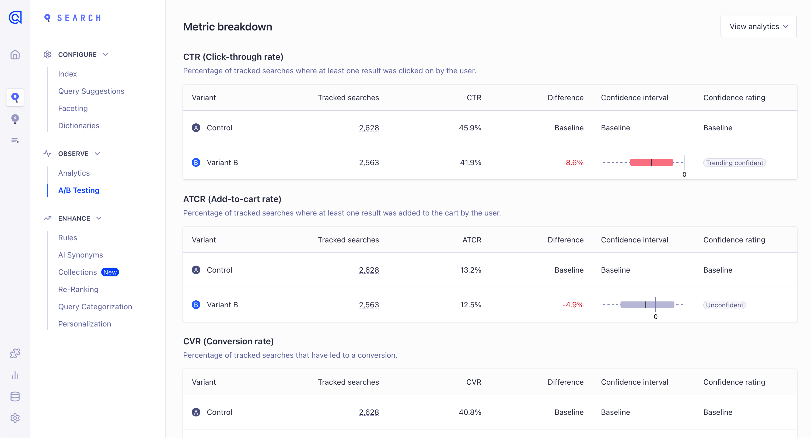Select the Search product icon in sidebar
The height and width of the screenshot is (438, 811).
click(15, 98)
